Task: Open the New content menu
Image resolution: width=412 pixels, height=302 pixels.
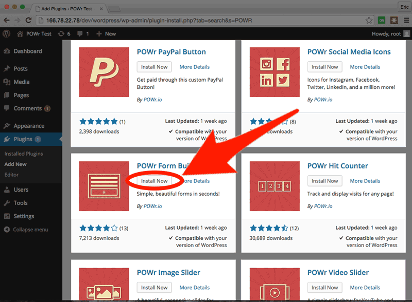Action: (106, 34)
